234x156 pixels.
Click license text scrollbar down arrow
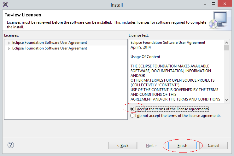click(x=226, y=100)
